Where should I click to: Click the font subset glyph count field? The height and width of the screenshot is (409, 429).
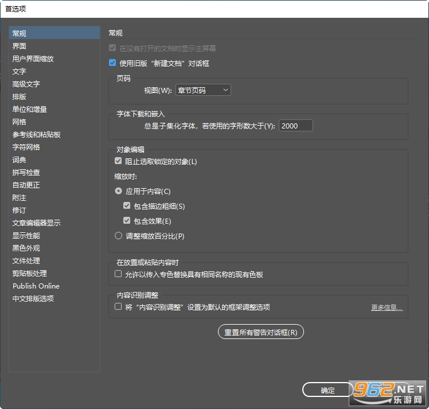tap(296, 126)
